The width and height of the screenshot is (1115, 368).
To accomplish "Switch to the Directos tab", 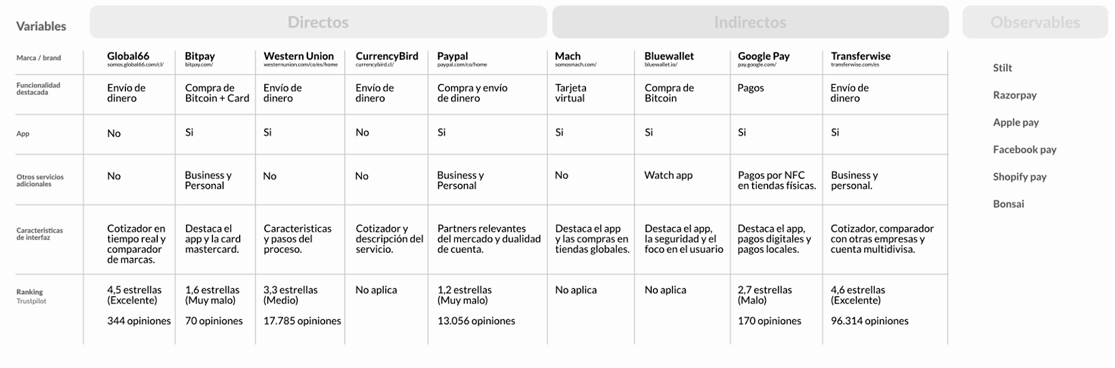I will pos(318,22).
